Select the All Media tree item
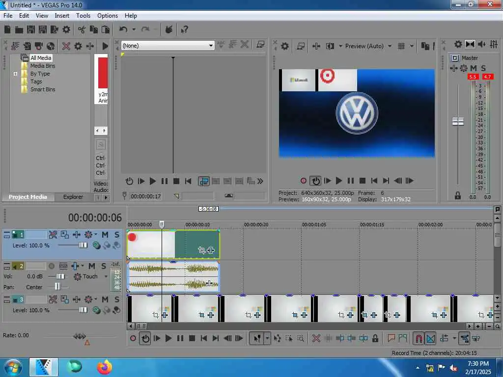 coord(41,58)
